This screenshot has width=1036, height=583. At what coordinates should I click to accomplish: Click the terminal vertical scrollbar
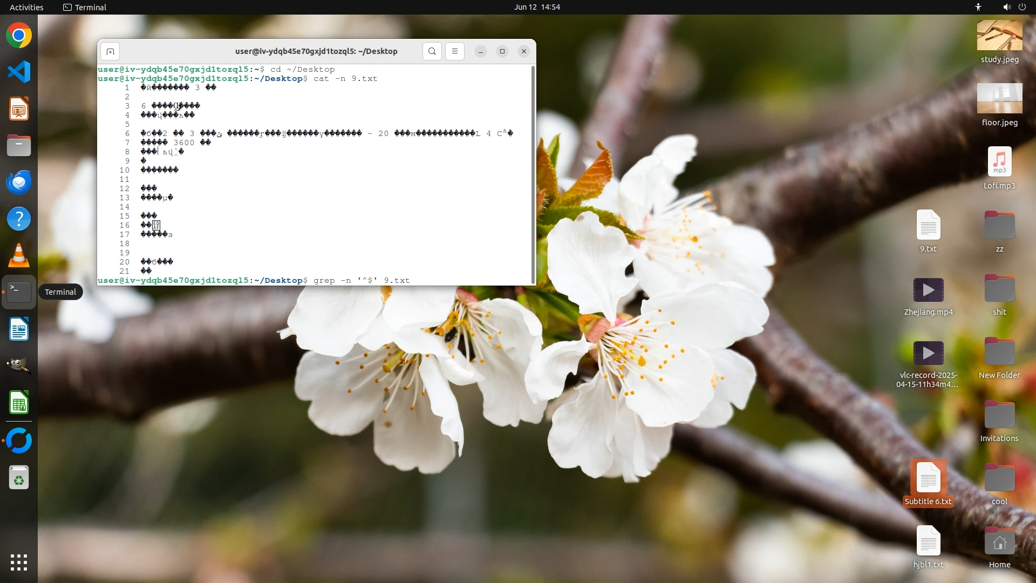(533, 174)
